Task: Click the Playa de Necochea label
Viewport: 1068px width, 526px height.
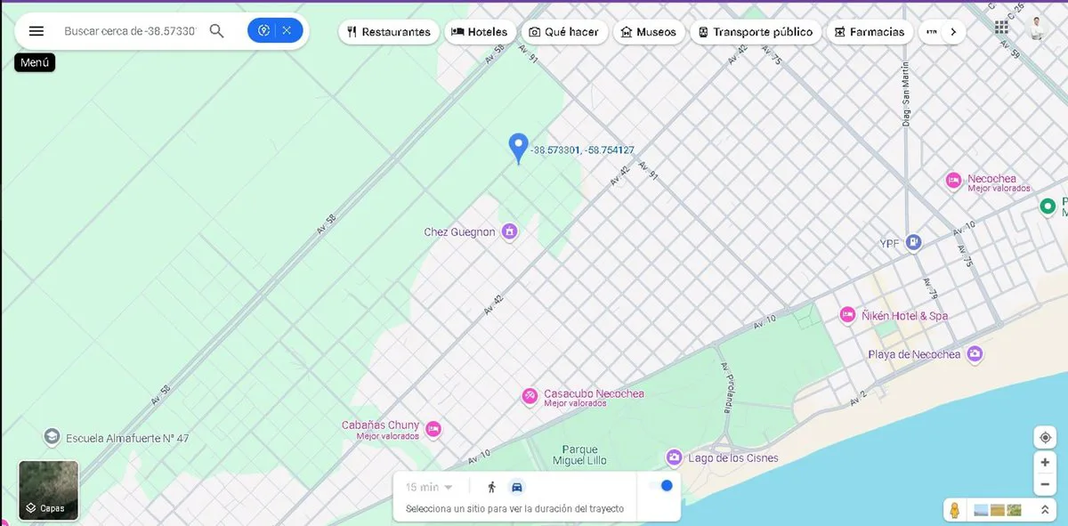Action: pos(914,355)
